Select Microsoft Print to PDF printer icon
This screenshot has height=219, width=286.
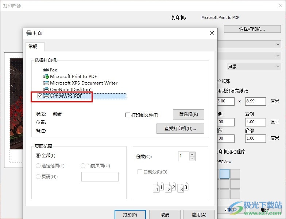(46, 77)
